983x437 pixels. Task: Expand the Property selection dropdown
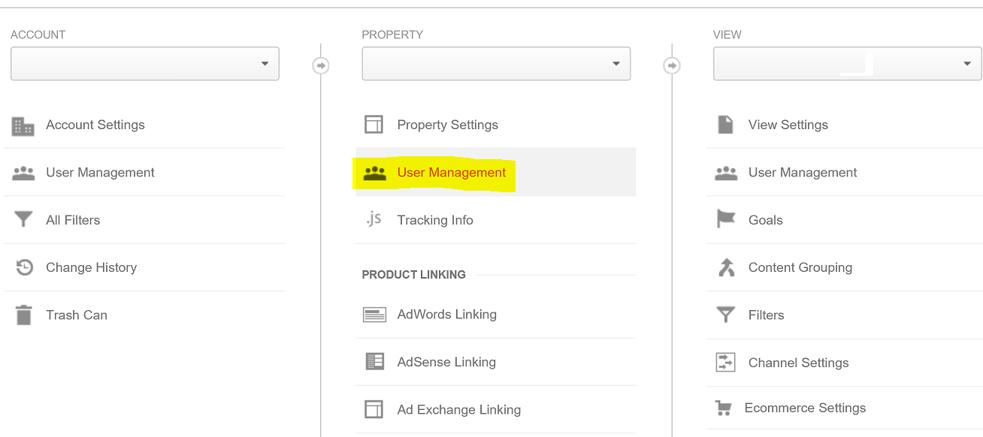click(496, 64)
